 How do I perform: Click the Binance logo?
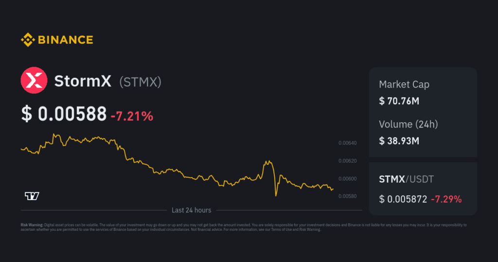(x=57, y=40)
